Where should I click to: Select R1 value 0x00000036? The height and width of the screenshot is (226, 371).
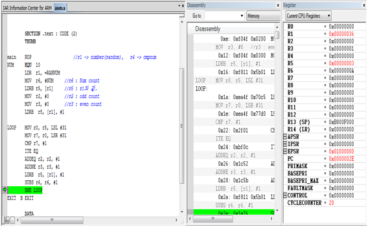pyautogui.click(x=341, y=34)
